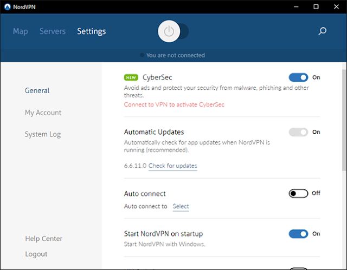Toggle the CyberSec switch off
This screenshot has height=270, width=347.
tap(298, 77)
